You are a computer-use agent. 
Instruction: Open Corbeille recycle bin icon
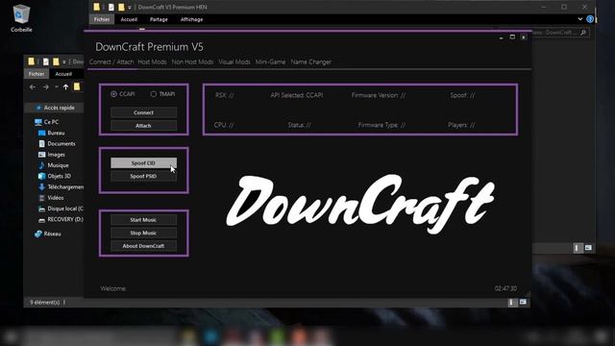(21, 18)
